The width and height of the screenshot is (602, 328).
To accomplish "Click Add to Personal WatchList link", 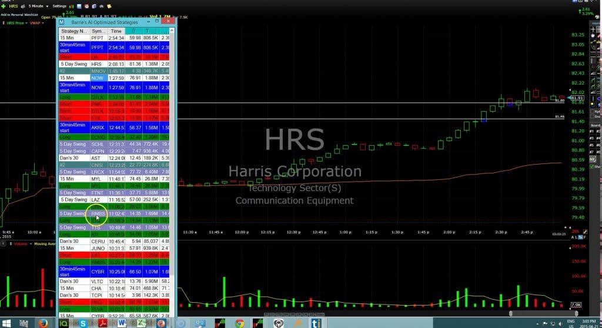I will pos(19,15).
